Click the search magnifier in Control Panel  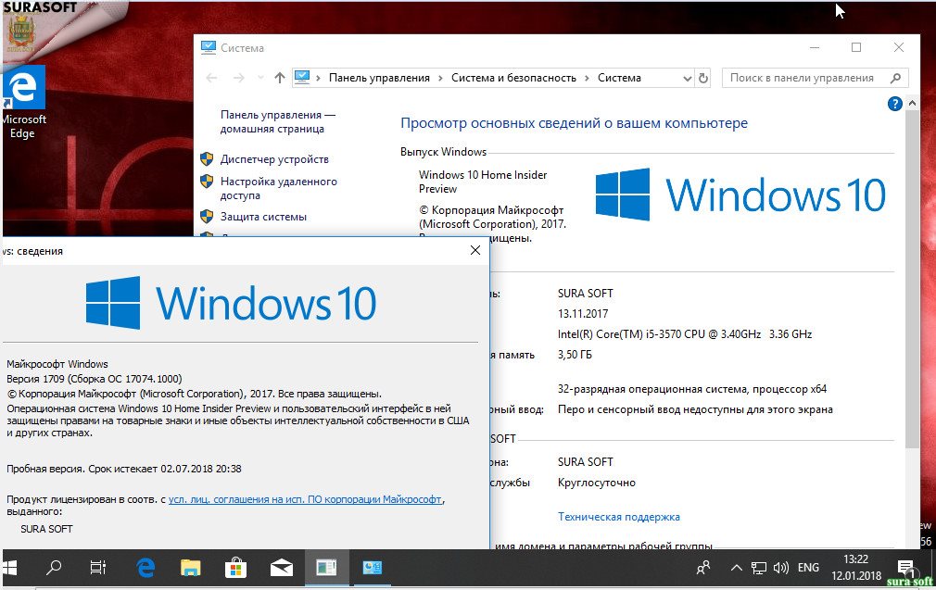pos(895,78)
